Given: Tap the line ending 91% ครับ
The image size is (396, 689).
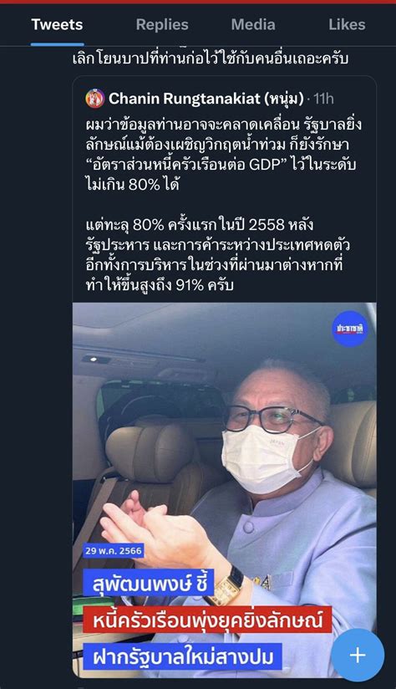Looking at the screenshot, I should point(160,285).
